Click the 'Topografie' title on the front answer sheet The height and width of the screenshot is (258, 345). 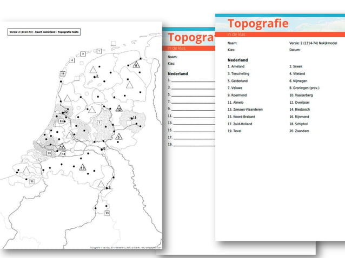pos(258,24)
